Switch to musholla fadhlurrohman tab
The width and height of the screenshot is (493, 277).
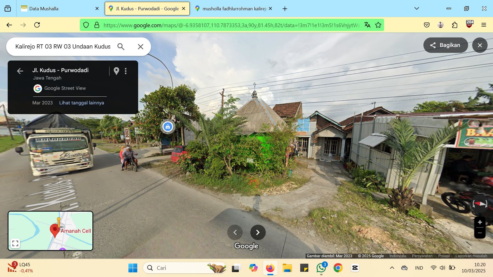[x=233, y=8]
